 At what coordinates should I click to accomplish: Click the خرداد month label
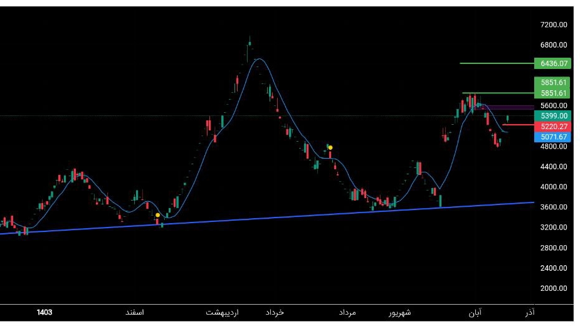275,312
